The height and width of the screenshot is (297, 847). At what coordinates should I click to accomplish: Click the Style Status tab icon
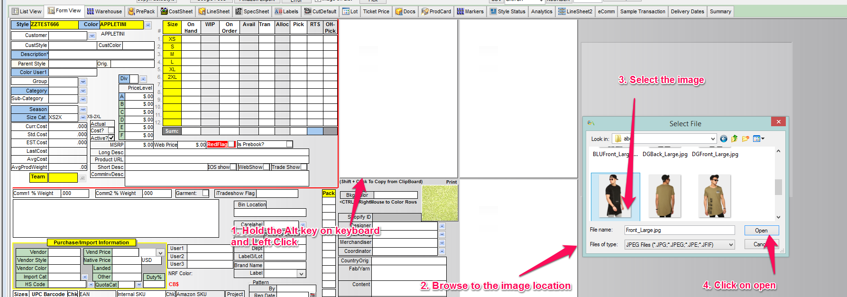coord(493,11)
